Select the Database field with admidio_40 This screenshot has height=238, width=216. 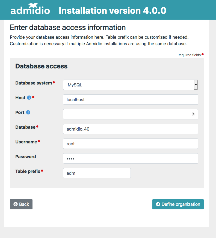click(131, 129)
